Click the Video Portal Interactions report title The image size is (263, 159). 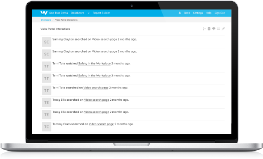click(55, 29)
